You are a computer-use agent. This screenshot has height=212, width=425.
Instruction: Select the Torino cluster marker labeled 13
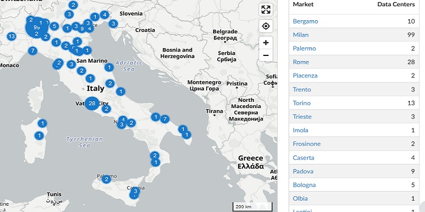[x=11, y=36]
